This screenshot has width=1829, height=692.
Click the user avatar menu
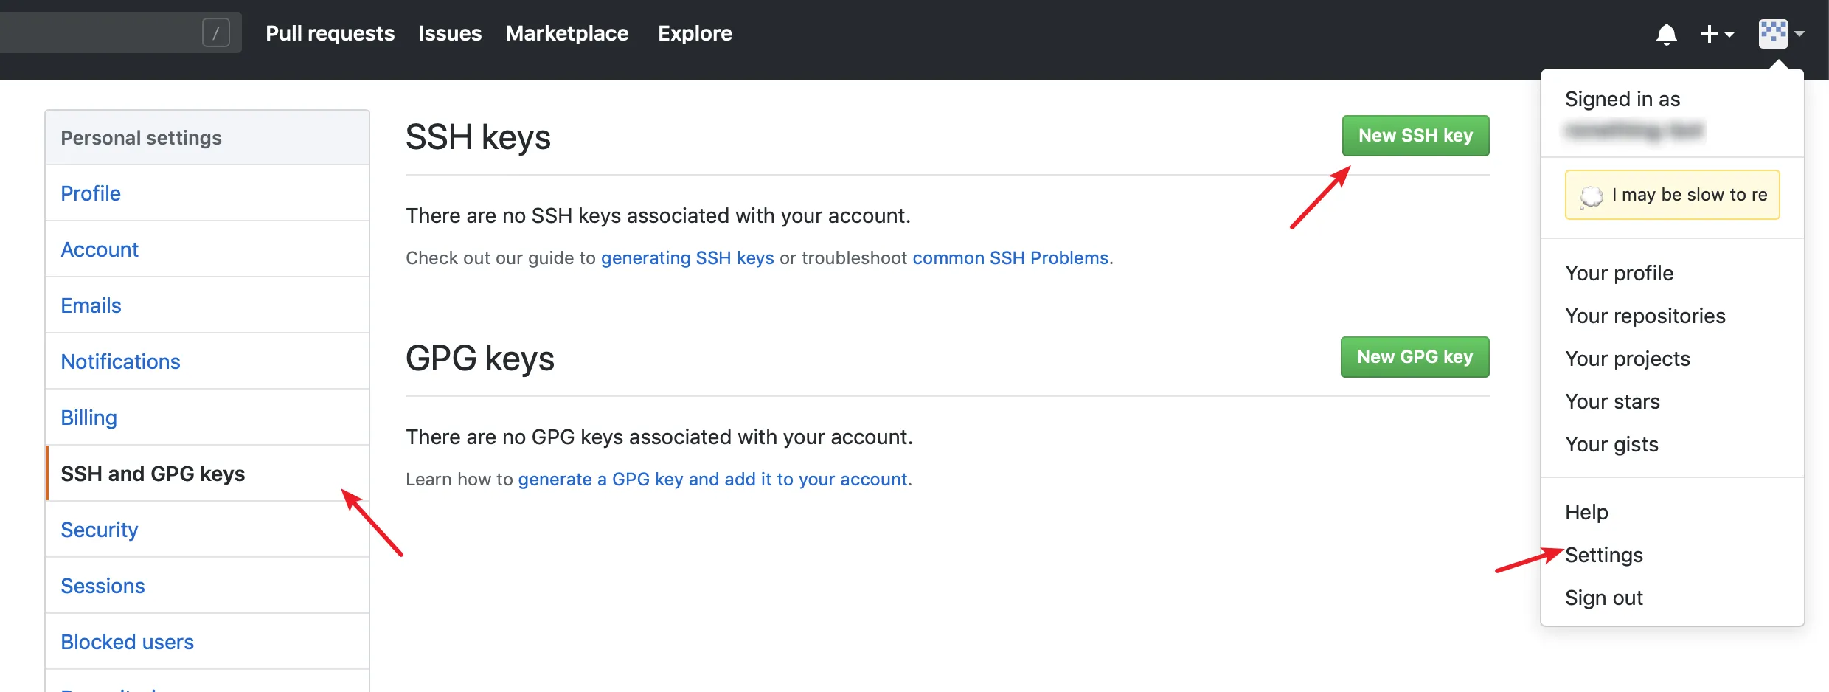pyautogui.click(x=1780, y=34)
